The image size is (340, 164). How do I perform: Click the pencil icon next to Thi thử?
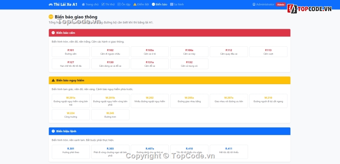click(103, 4)
